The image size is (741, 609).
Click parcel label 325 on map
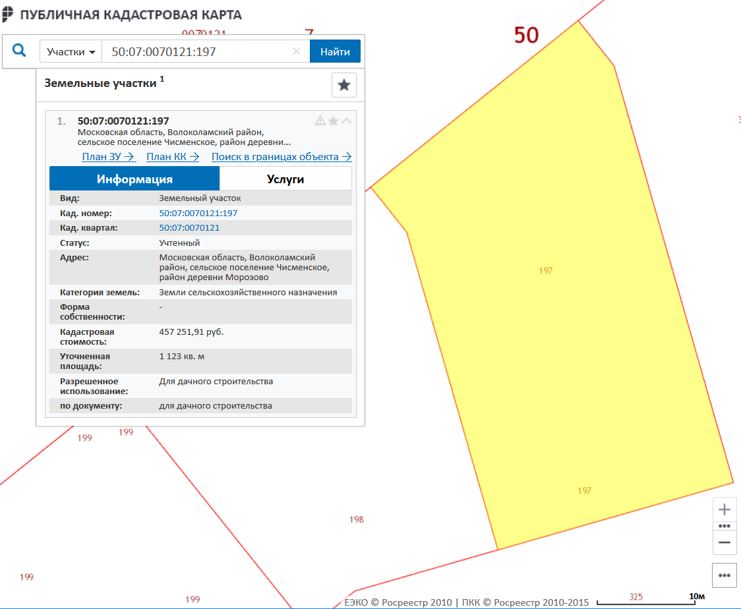coord(636,596)
